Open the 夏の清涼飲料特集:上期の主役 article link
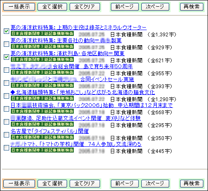The height and width of the screenshot is (191, 208). [78, 28]
